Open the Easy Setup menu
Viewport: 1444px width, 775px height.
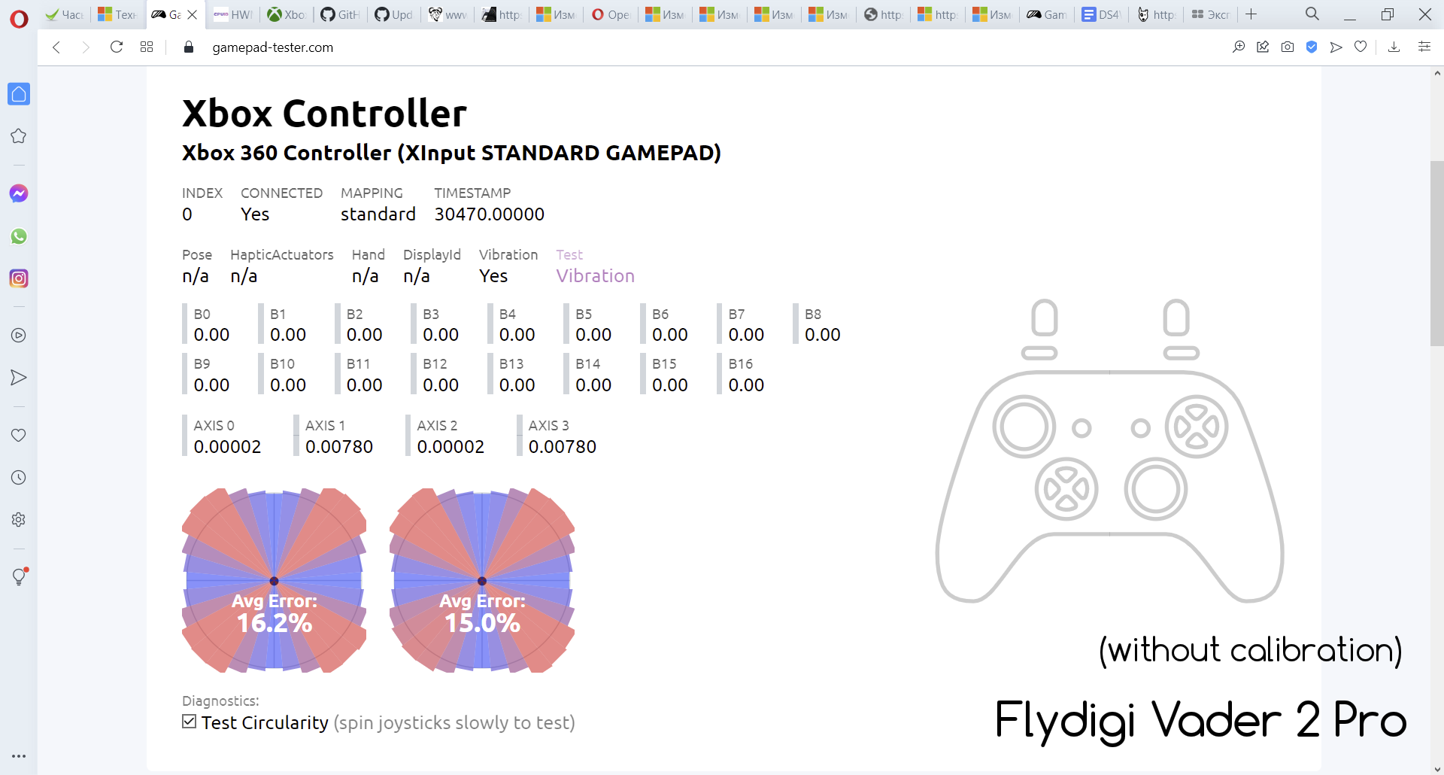(1424, 47)
